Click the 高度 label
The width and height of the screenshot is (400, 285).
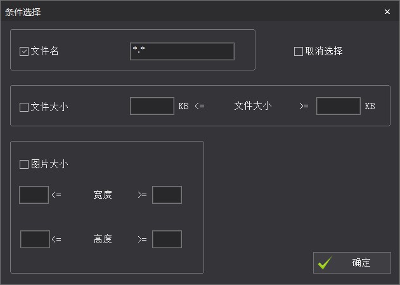(x=103, y=239)
